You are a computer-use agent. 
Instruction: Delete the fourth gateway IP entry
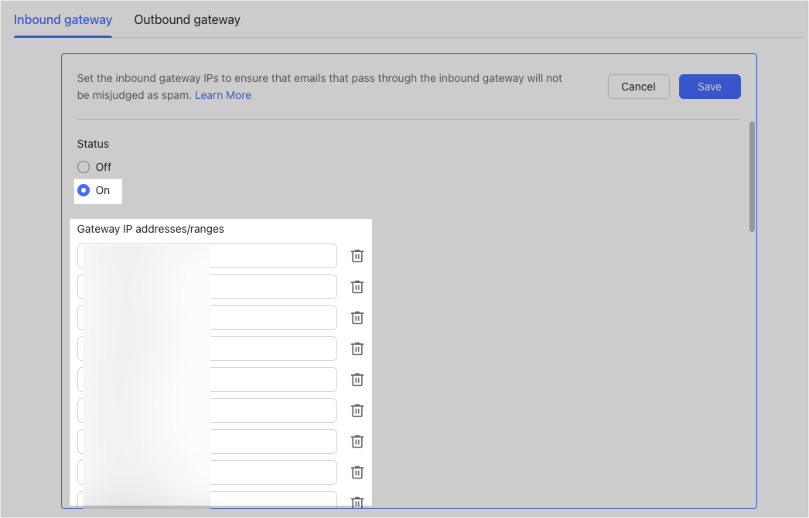(357, 348)
